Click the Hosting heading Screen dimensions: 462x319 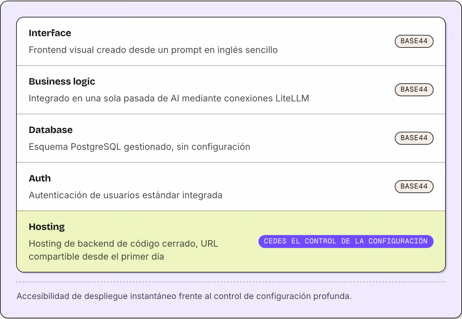pyautogui.click(x=47, y=227)
